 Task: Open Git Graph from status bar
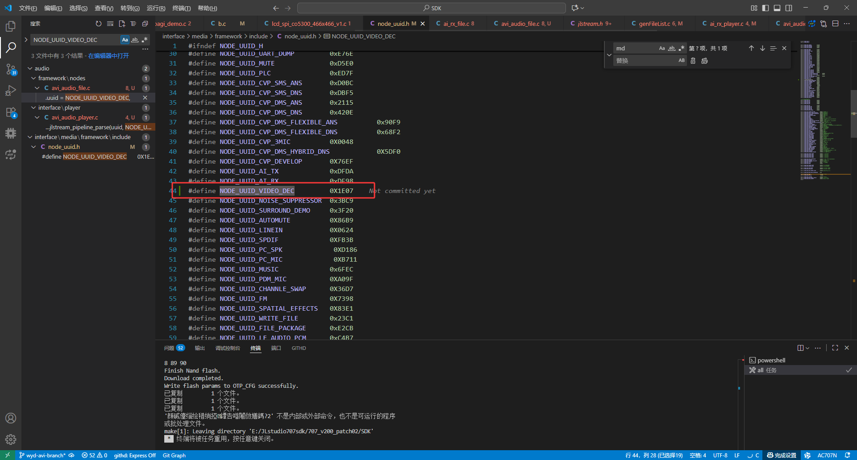tap(174, 455)
